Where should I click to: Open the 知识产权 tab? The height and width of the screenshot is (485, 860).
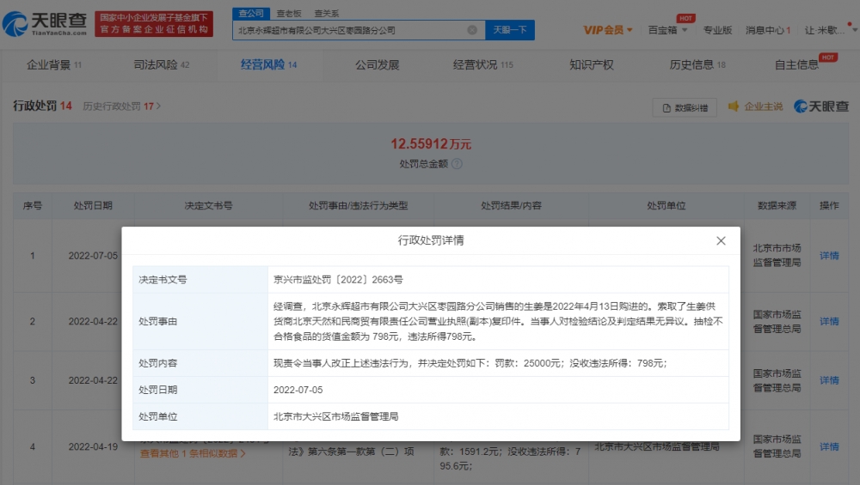(592, 64)
